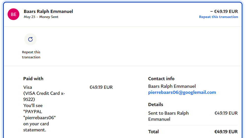
Task: Click the Paid with heading
Action: pyautogui.click(x=33, y=79)
